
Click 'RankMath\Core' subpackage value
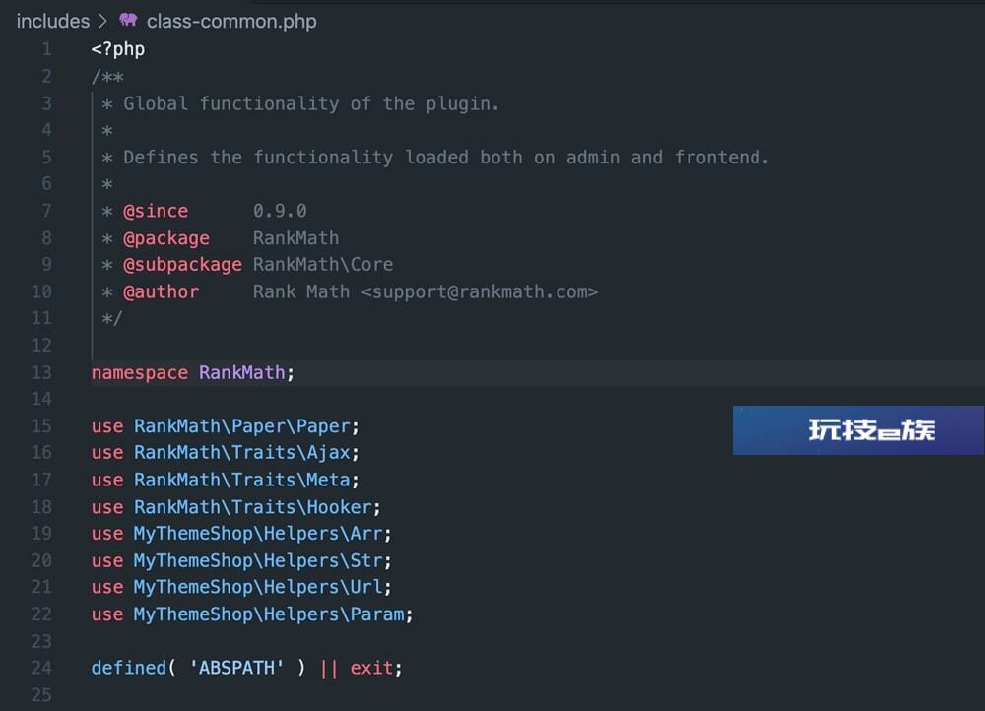click(323, 265)
